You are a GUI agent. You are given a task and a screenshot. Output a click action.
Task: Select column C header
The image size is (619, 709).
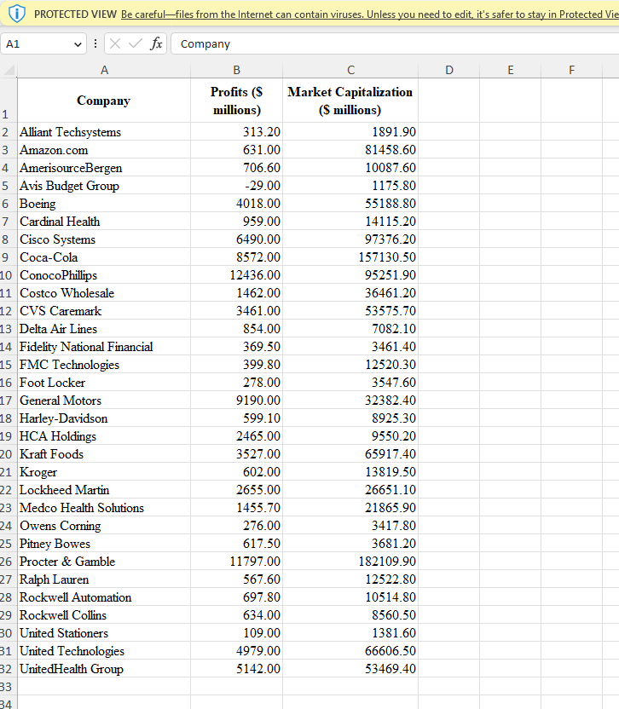click(x=350, y=70)
